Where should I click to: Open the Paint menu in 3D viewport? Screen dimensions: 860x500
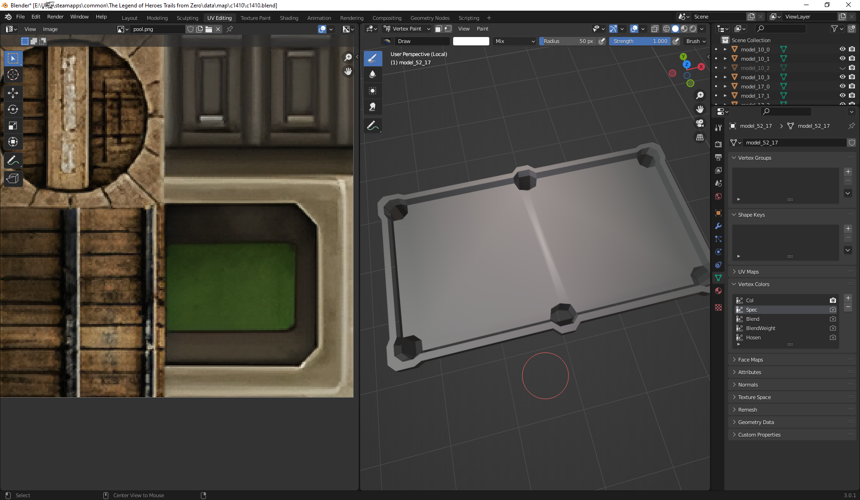(x=482, y=29)
